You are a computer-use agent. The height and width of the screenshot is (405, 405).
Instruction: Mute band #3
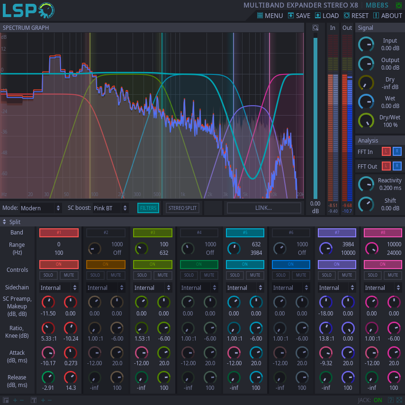pos(163,275)
